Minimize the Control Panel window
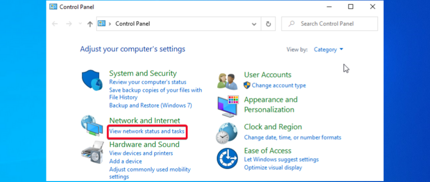The width and height of the screenshot is (430, 182). [329, 7]
